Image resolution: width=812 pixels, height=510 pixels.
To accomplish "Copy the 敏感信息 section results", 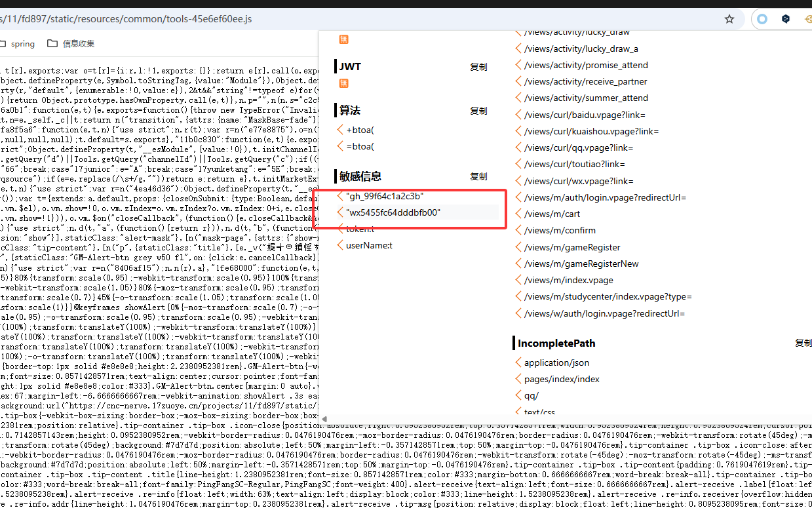I will (x=478, y=176).
